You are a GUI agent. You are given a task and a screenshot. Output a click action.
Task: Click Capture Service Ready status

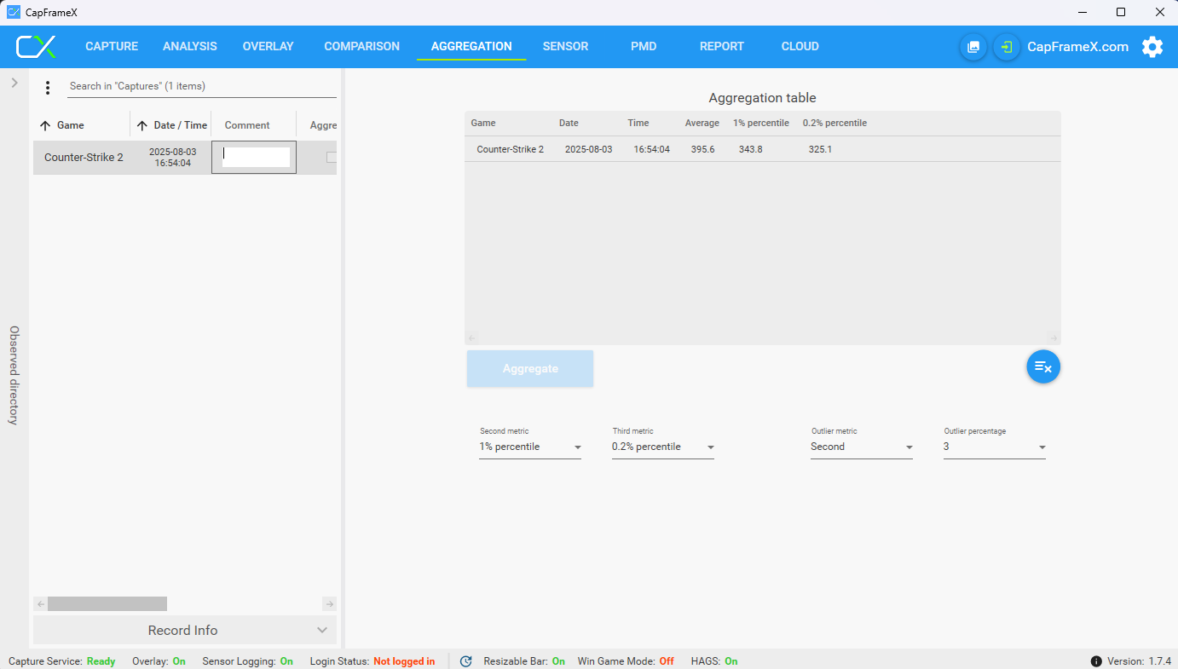[61, 661]
